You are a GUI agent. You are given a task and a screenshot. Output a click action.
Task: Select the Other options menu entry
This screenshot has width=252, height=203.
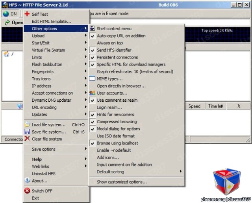point(56,29)
